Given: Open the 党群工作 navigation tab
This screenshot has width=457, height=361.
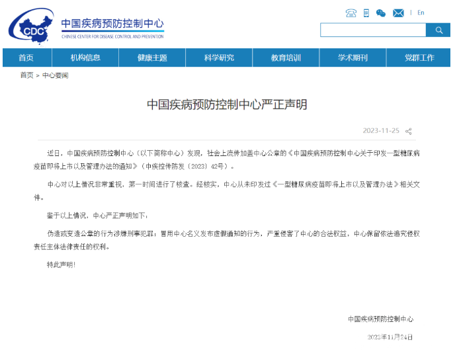Looking at the screenshot, I should click(x=419, y=58).
